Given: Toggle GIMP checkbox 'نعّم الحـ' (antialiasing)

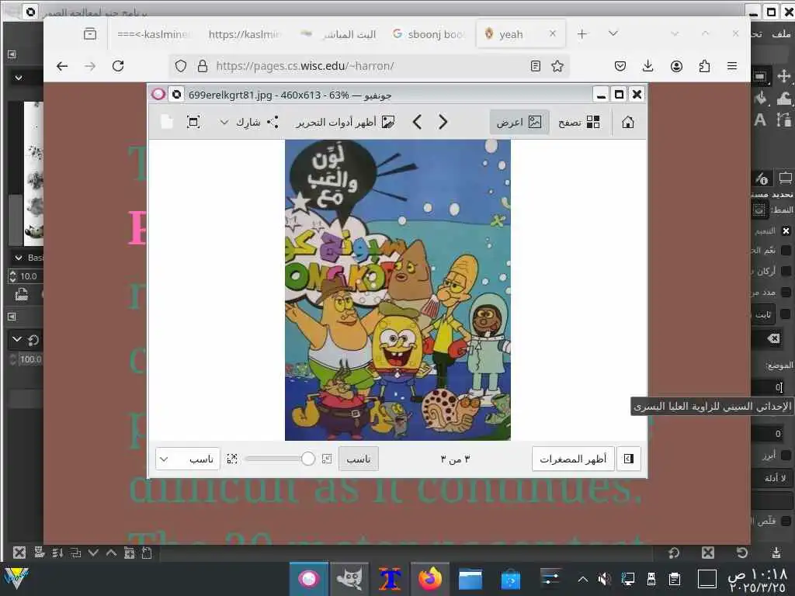Looking at the screenshot, I should 786,251.
